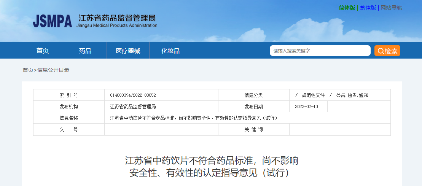Click the 公告,通告,通知 category text
Image resolution: width=422 pixels, height=186 pixels.
[352, 95]
